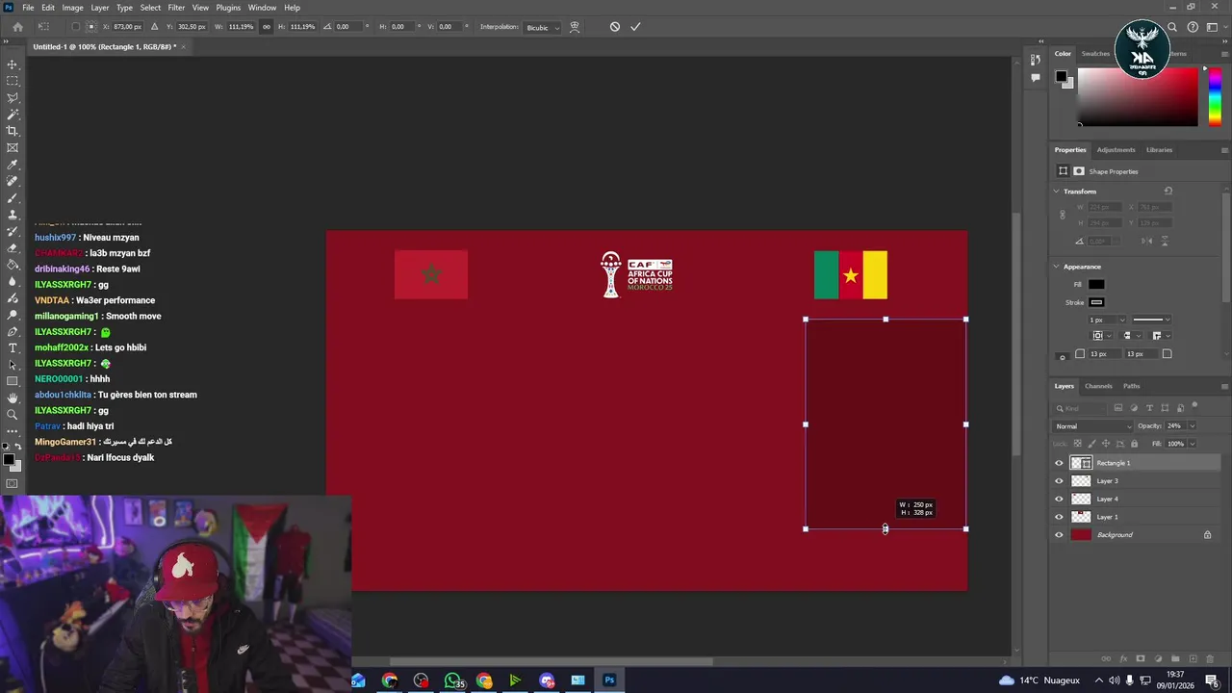The image size is (1232, 693).
Task: Open the stroke line style dropdown
Action: [x=1152, y=320]
